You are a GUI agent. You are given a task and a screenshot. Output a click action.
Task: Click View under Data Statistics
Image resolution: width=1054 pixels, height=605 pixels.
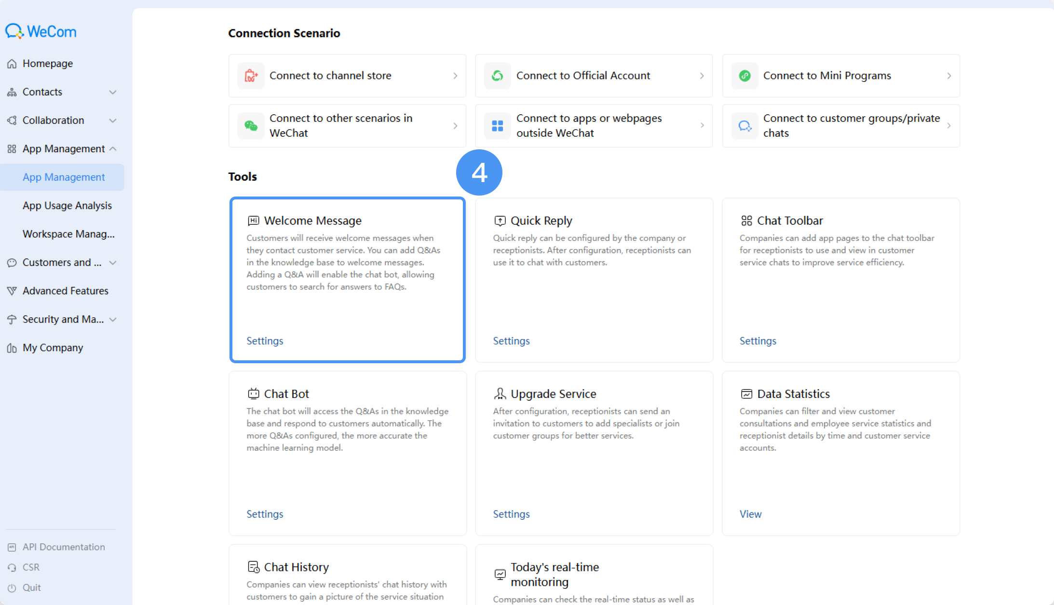click(x=750, y=514)
